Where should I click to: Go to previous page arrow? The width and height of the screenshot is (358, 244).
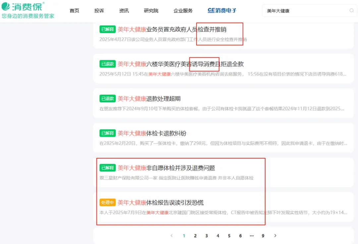tap(172, 236)
